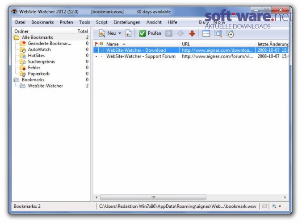Screen dimensions: 302x223
Task: Click the Geänderte Bookmarks folder icon
Action: 23,43
